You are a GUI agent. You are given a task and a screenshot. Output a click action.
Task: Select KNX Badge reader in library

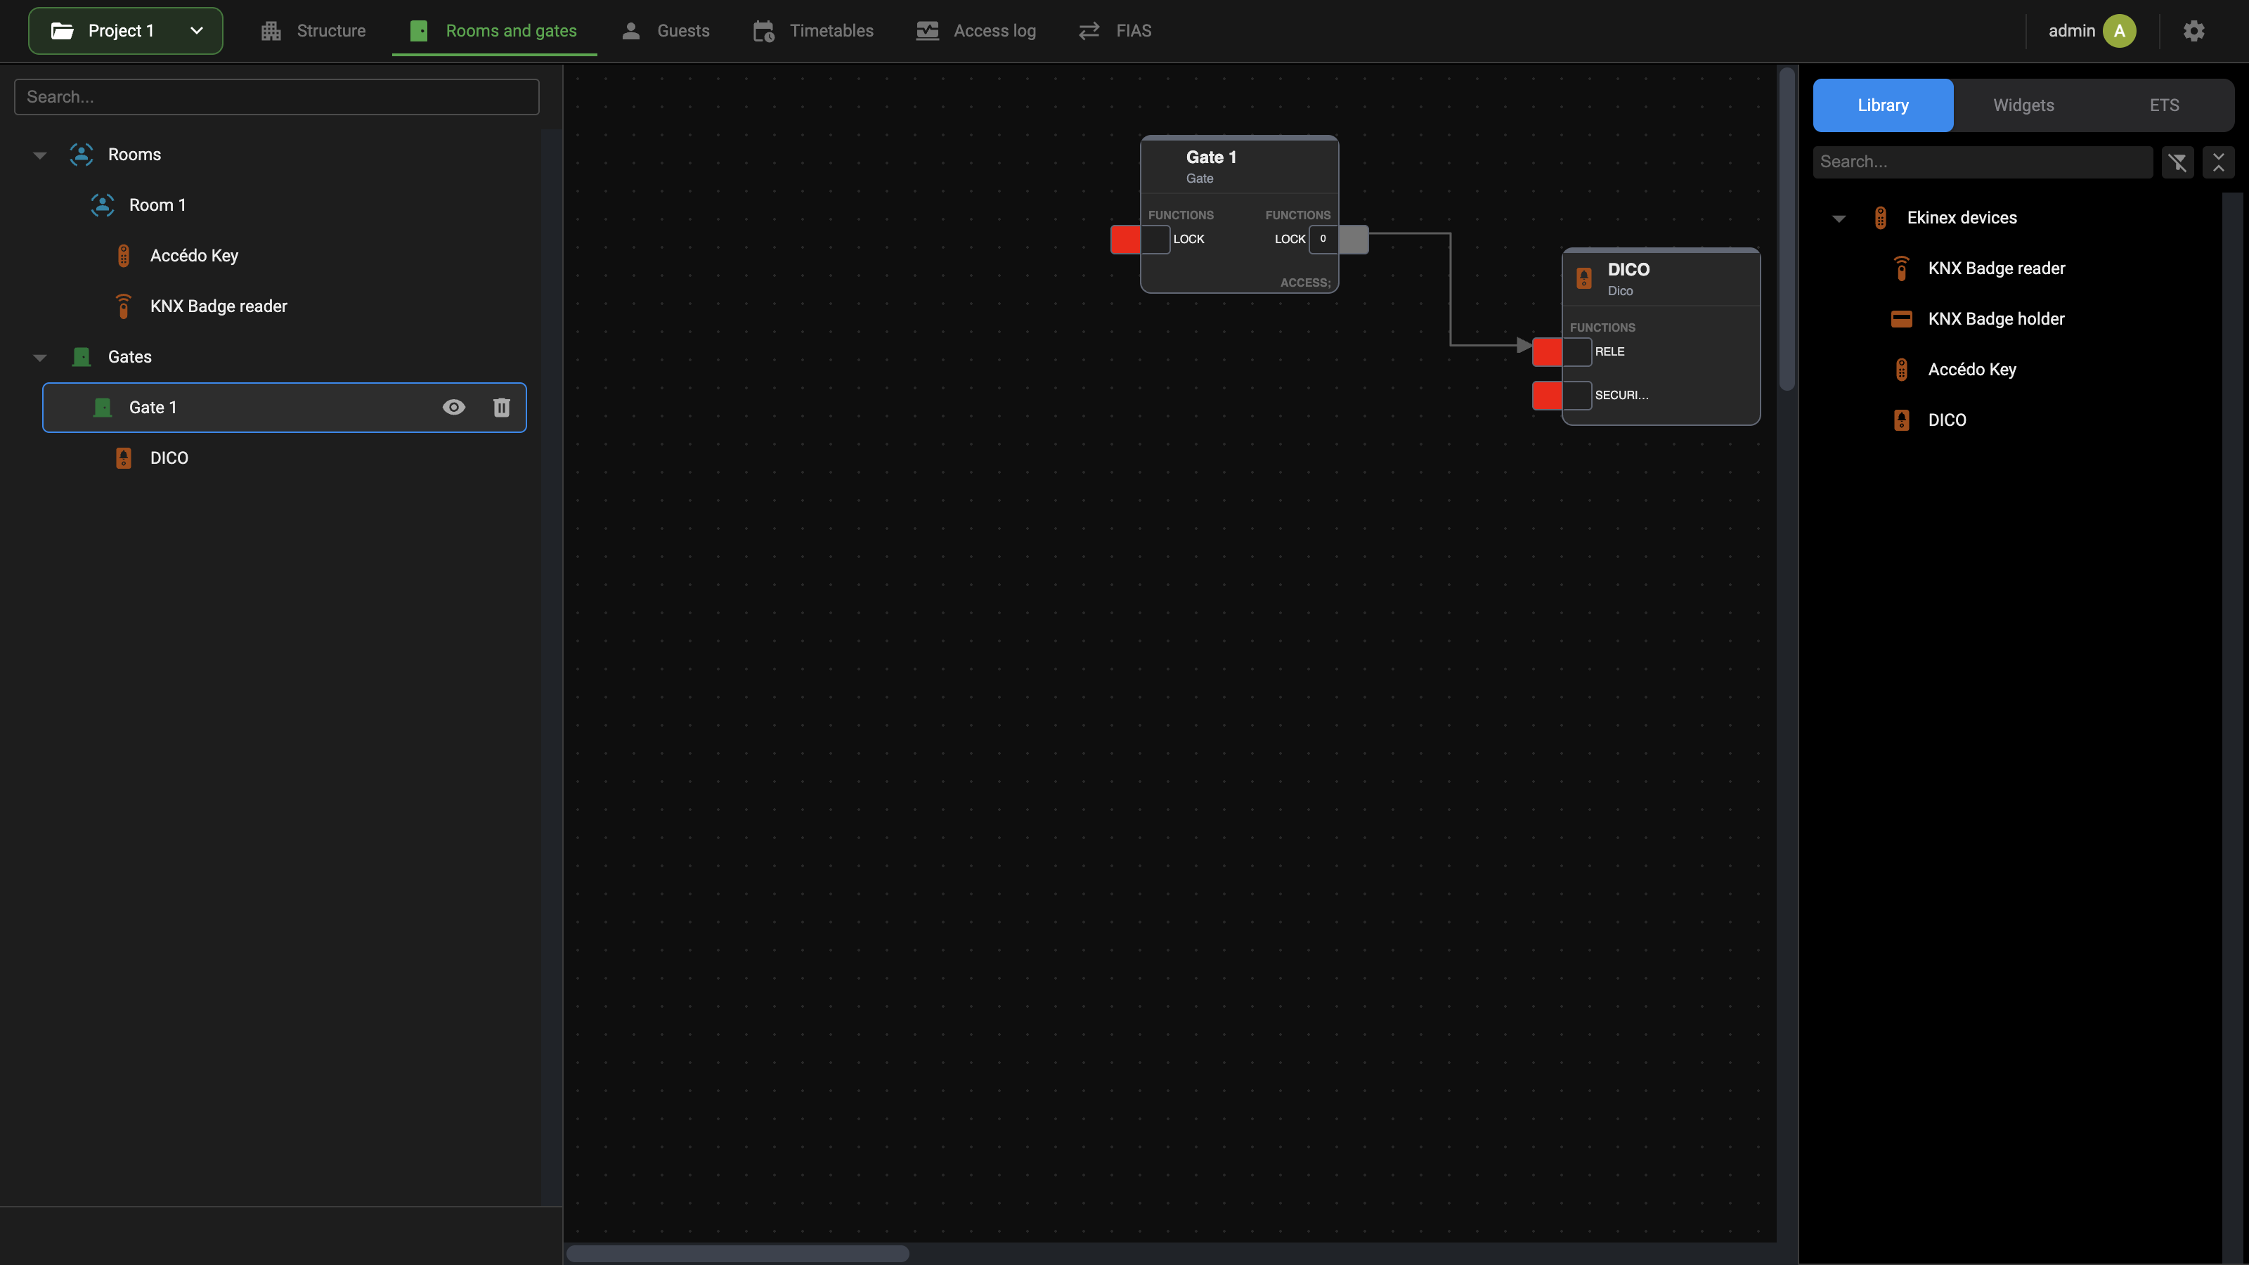[1997, 269]
